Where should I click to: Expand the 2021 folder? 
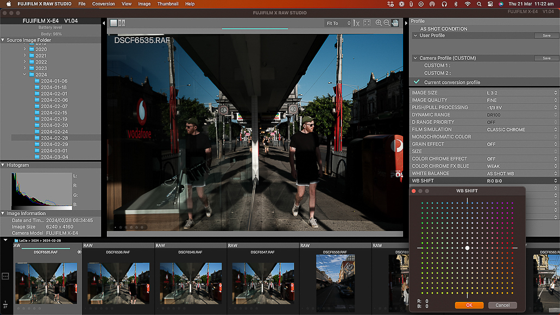tap(24, 56)
